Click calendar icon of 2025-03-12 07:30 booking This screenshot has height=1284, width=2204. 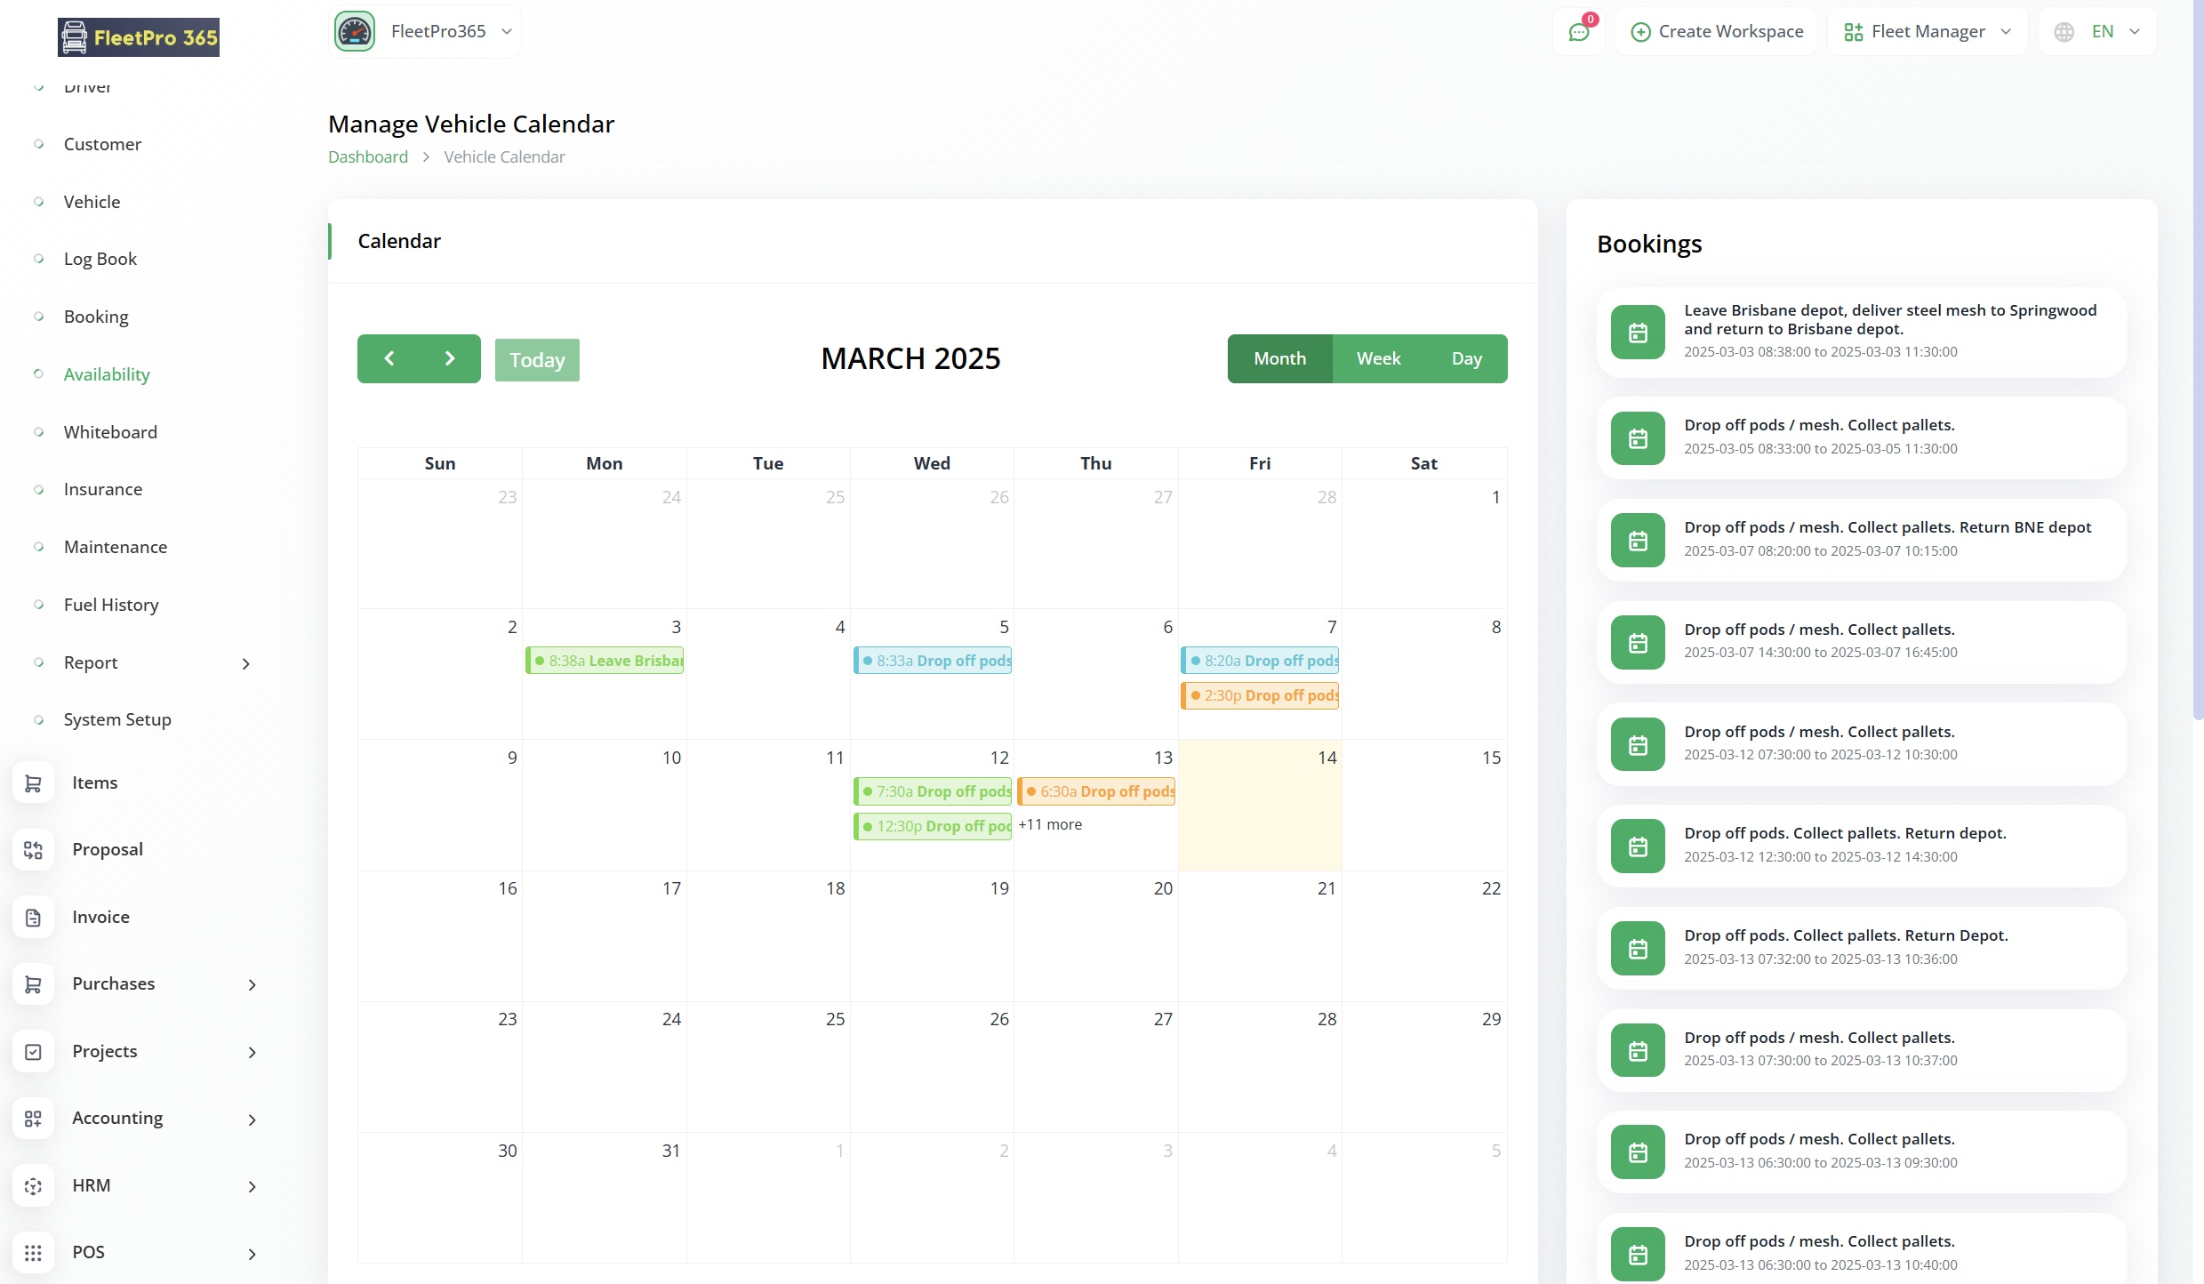1638,745
